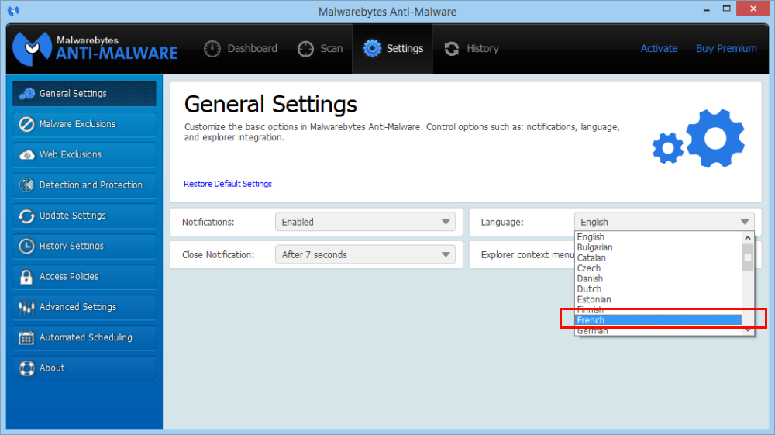Click the History refresh icon in top nav
Viewport: 775px width, 435px height.
[452, 48]
